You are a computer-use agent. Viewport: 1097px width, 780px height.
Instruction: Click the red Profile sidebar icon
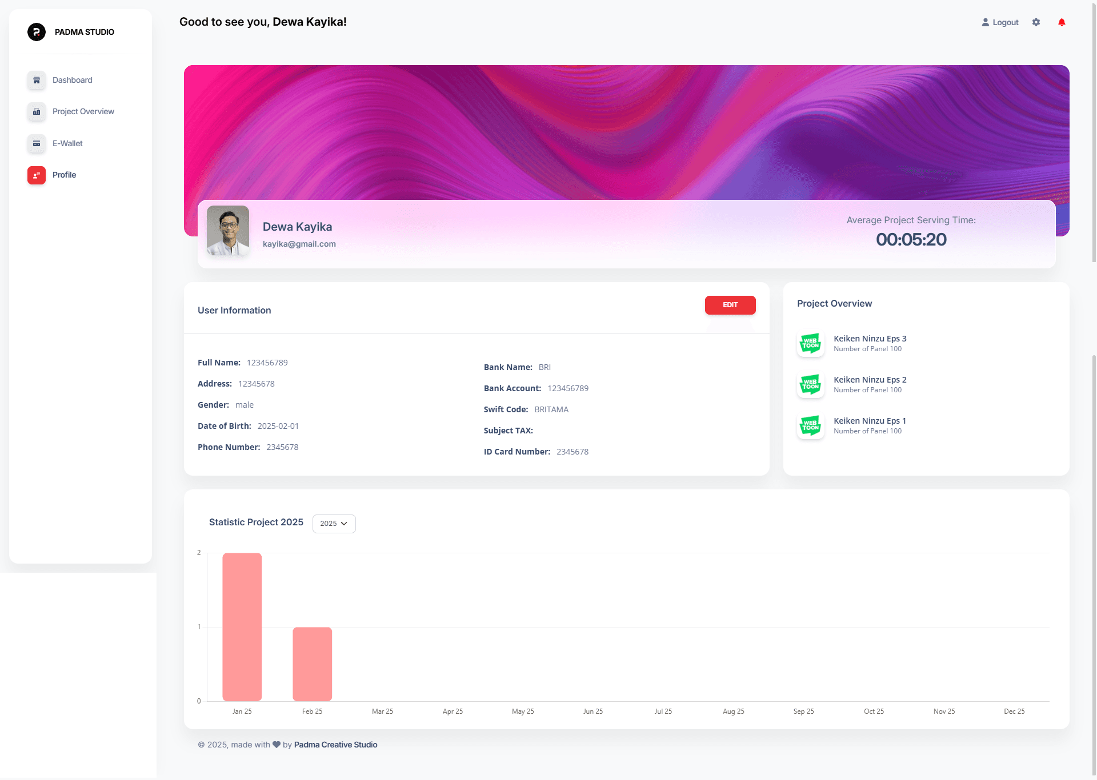click(x=37, y=175)
